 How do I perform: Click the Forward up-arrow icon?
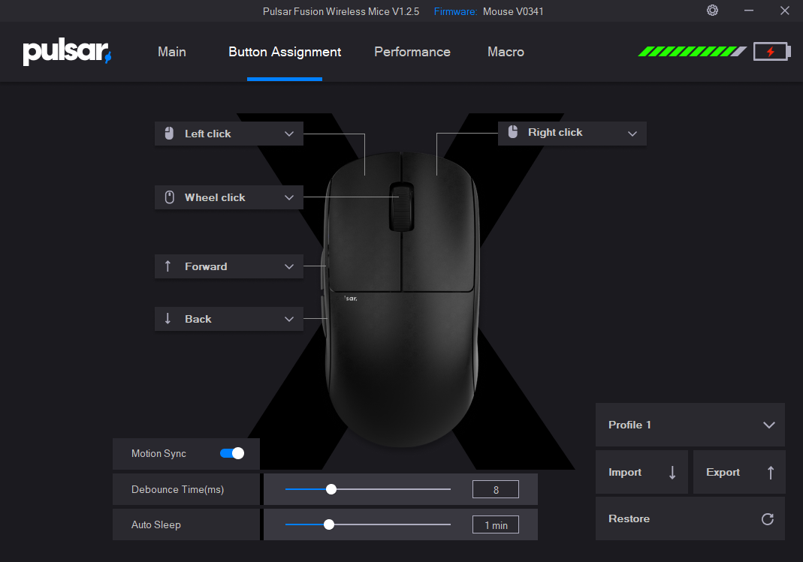tap(168, 266)
